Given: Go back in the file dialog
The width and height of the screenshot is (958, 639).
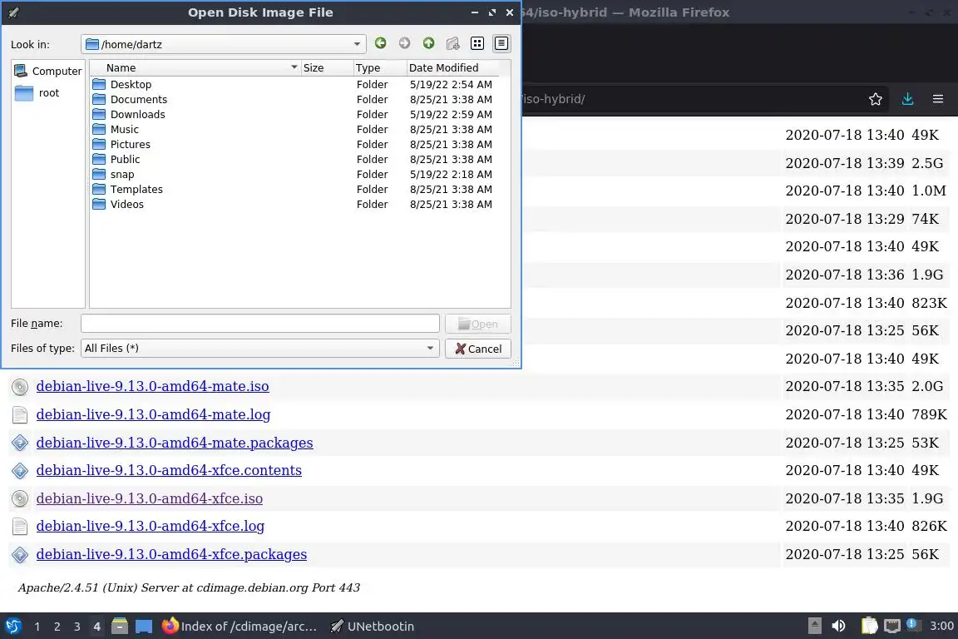Looking at the screenshot, I should pyautogui.click(x=380, y=42).
